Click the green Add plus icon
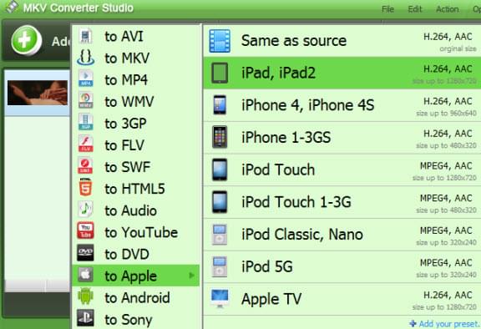Screen dimensions: 481x329 coord(26,40)
